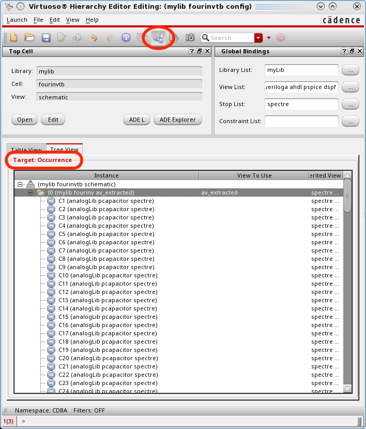This screenshot has height=429, width=366.
Task: Click the camera snapshot toolbar icon
Action: pos(190,38)
